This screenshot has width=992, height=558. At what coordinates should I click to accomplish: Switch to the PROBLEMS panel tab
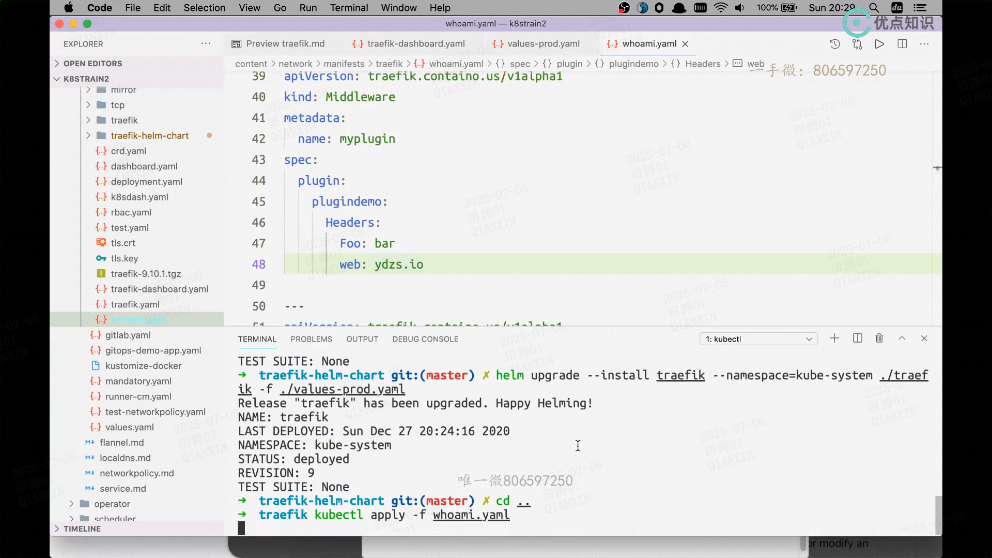coord(311,339)
